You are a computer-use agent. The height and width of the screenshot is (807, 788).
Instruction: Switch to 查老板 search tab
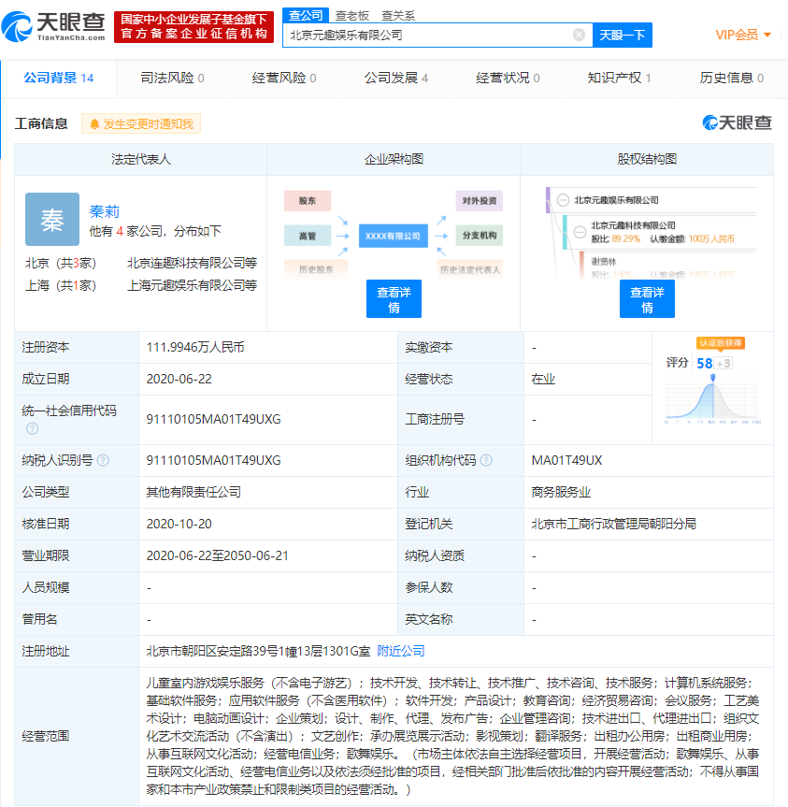click(x=352, y=16)
